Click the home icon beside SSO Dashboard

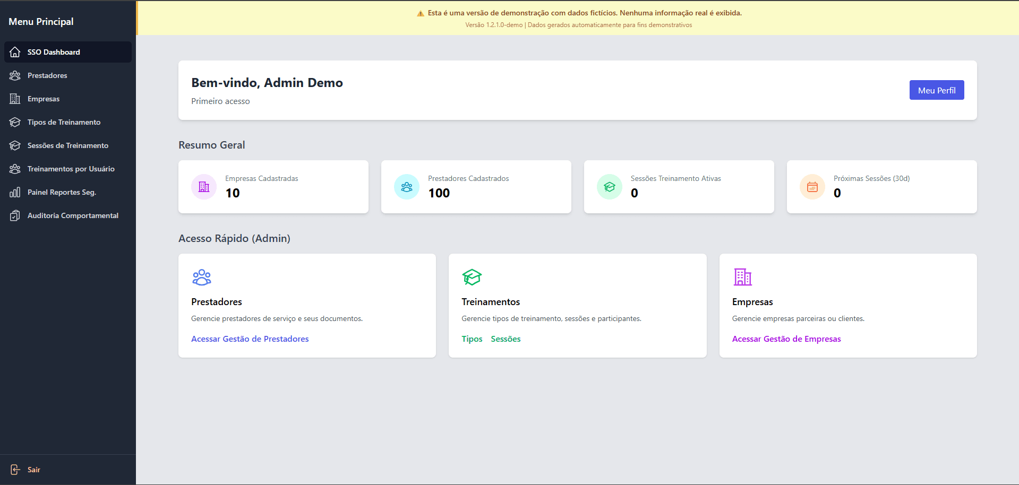pyautogui.click(x=15, y=51)
